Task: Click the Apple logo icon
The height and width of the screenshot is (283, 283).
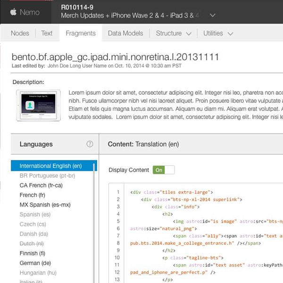Action: (13, 12)
